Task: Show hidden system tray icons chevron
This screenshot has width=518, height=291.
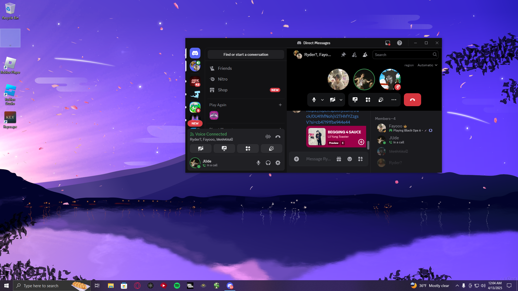Action: [457, 286]
